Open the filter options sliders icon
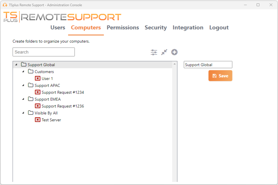 (x=154, y=52)
